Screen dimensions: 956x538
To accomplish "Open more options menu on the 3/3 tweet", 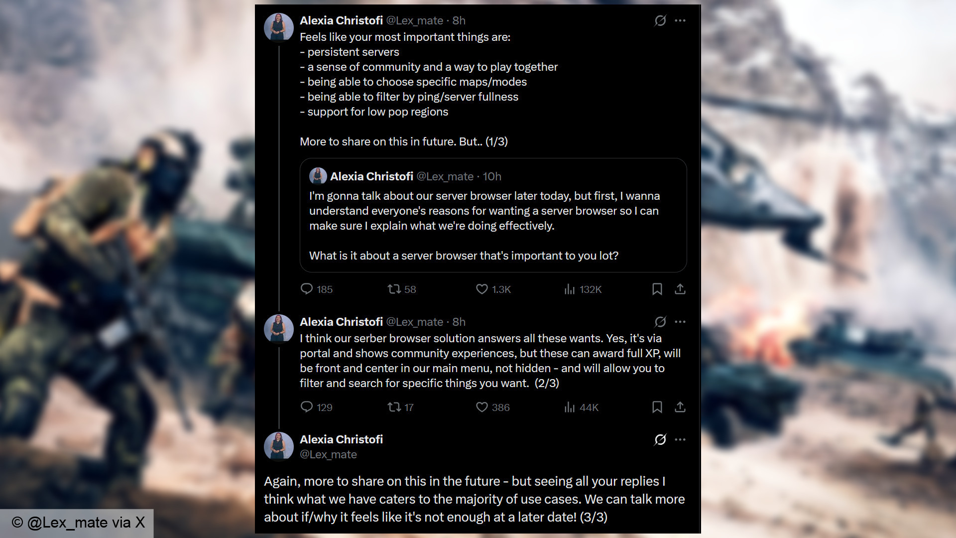I will (680, 439).
